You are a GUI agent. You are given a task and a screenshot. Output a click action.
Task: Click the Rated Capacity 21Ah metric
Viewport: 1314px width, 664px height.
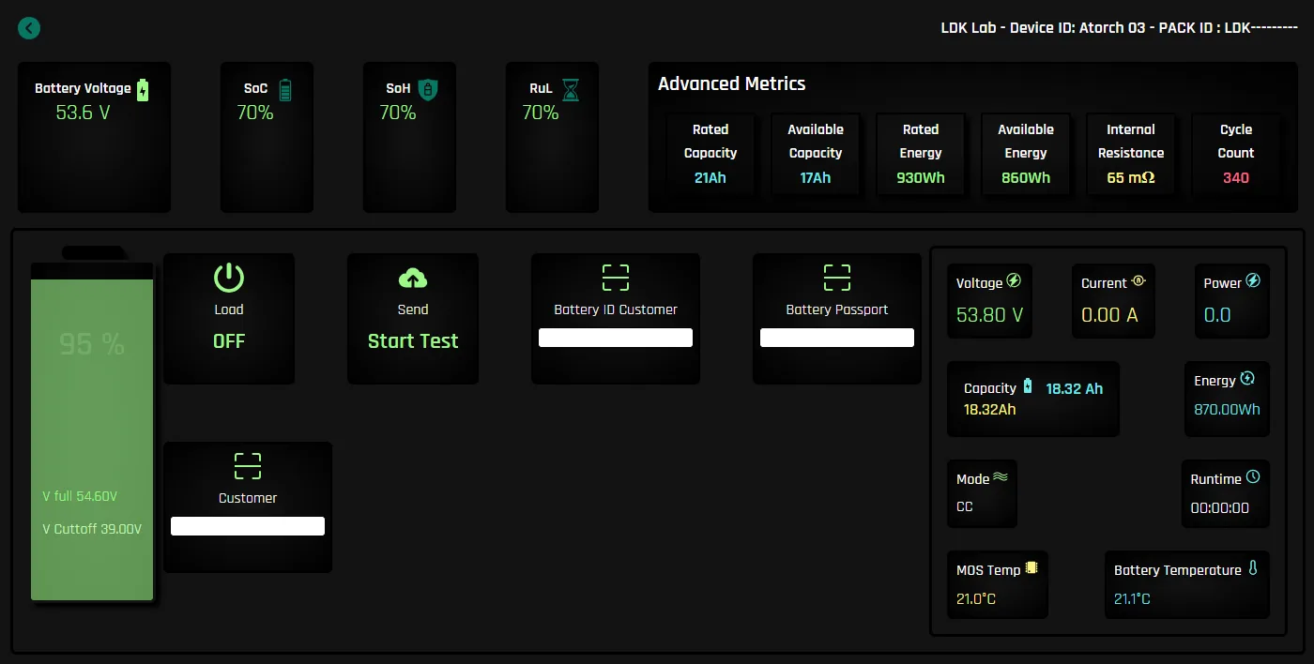710,154
